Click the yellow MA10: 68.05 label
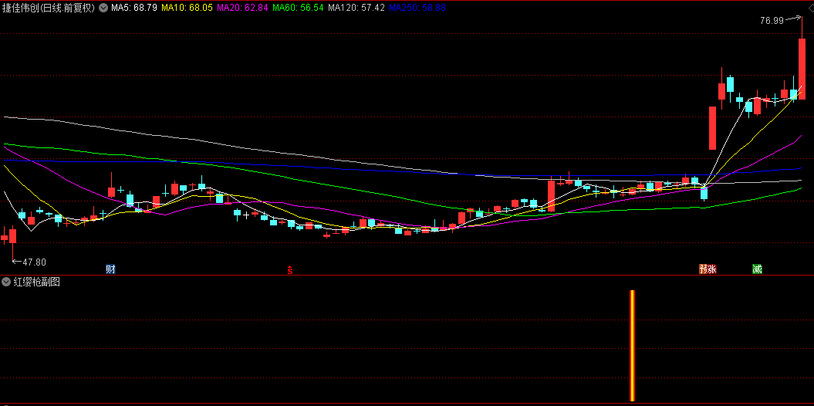 click(187, 8)
